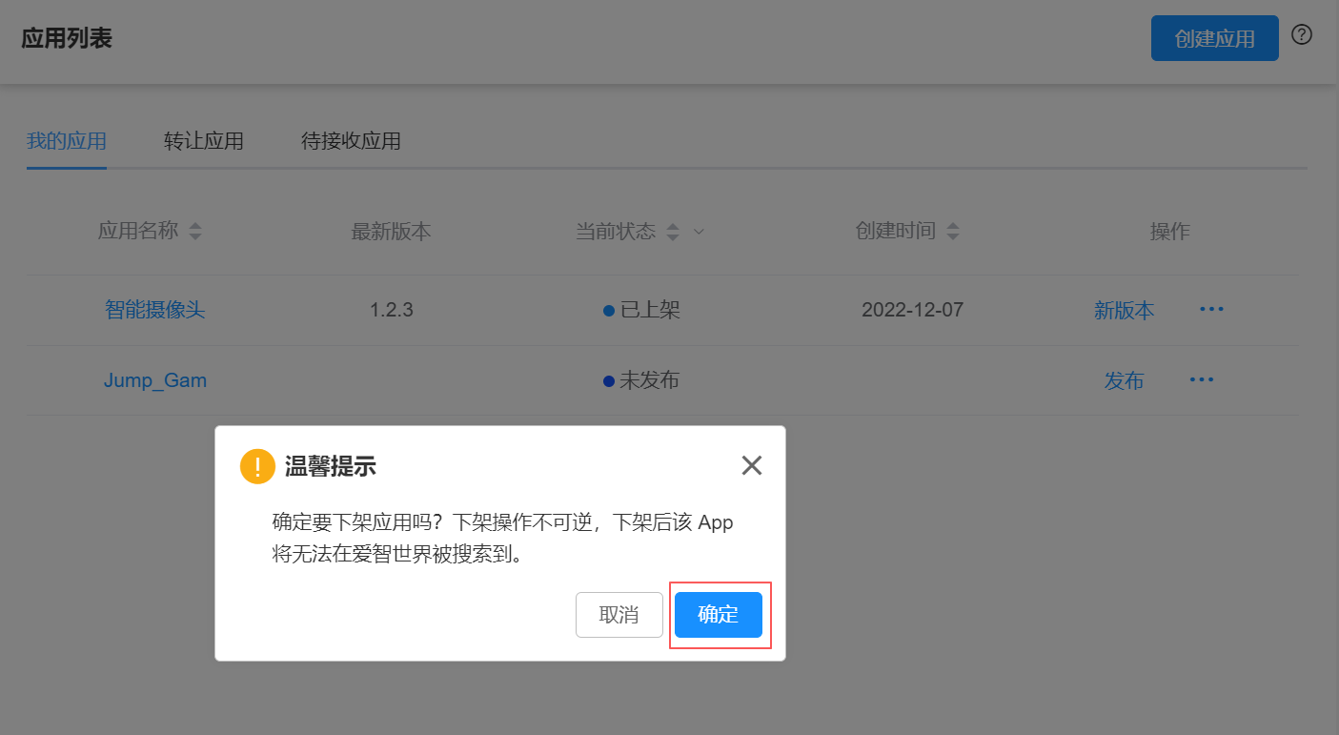The image size is (1339, 735).
Task: Click the sort arrows on 应用名称 column
Action: tap(194, 231)
